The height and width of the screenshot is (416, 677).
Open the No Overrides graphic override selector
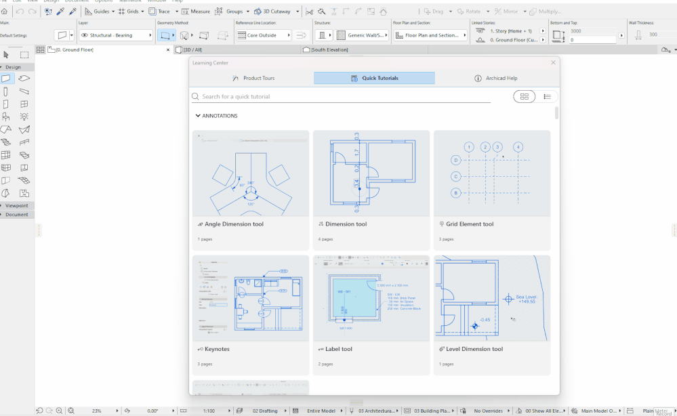[488, 411]
